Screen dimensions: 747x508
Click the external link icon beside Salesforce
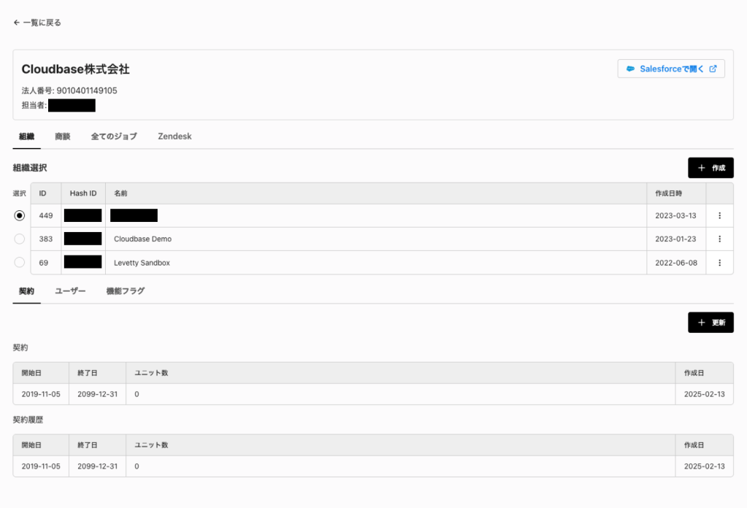tap(713, 69)
